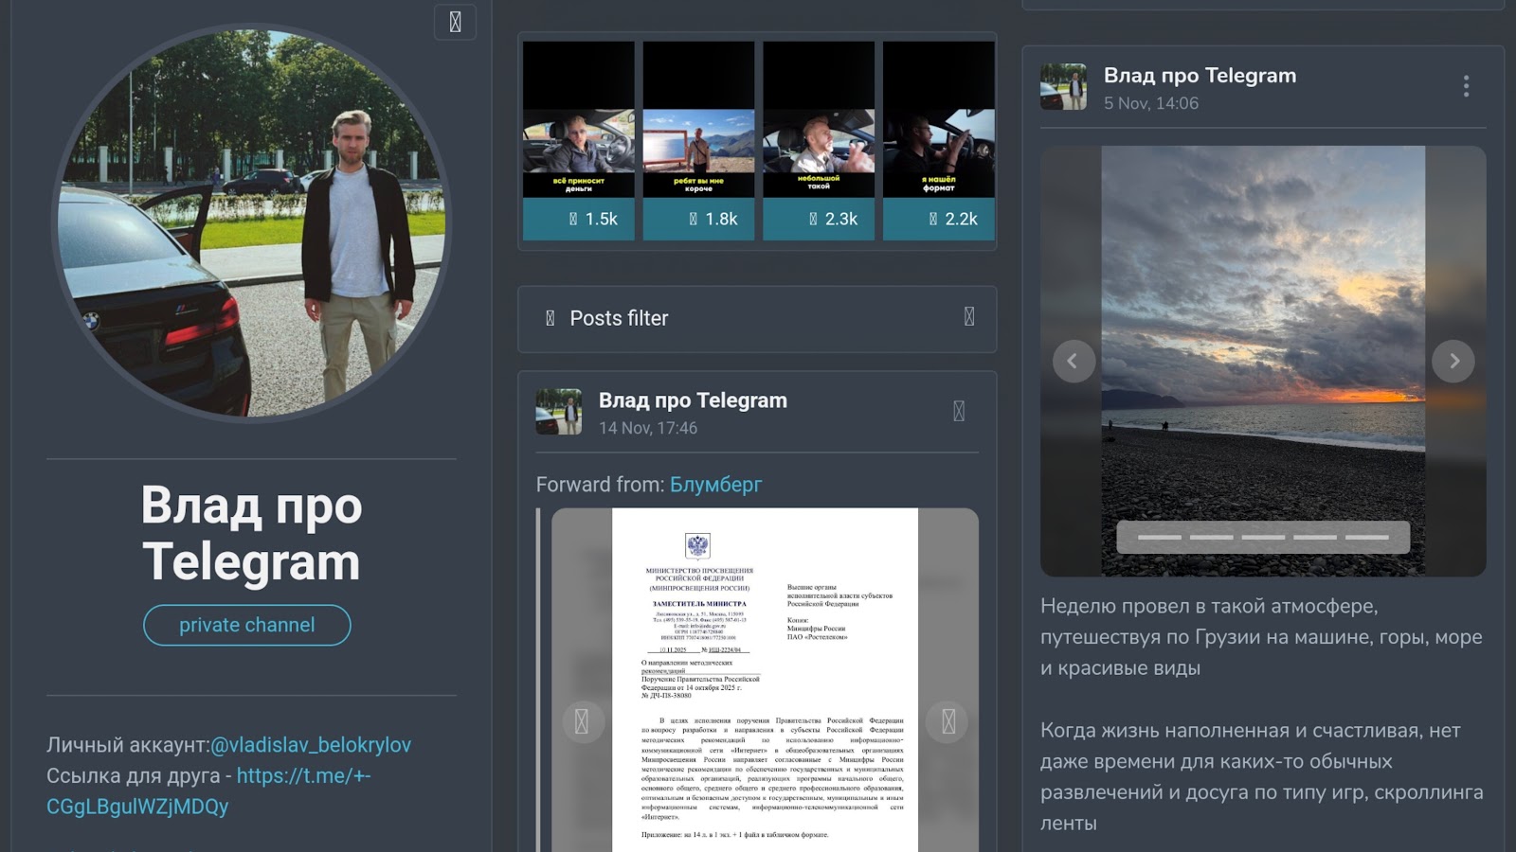Open the Блумберг forwarded source link
The width and height of the screenshot is (1516, 852).
click(x=715, y=485)
